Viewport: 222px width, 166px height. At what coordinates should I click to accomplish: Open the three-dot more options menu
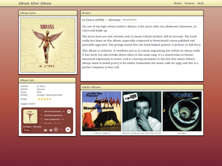point(61,130)
